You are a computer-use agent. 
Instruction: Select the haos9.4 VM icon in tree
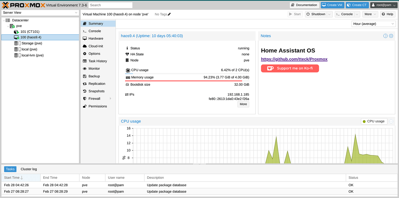(17, 38)
